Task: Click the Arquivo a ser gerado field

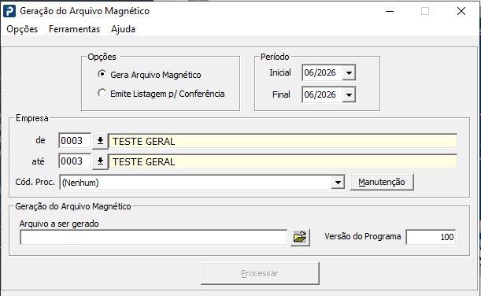Action: point(154,237)
